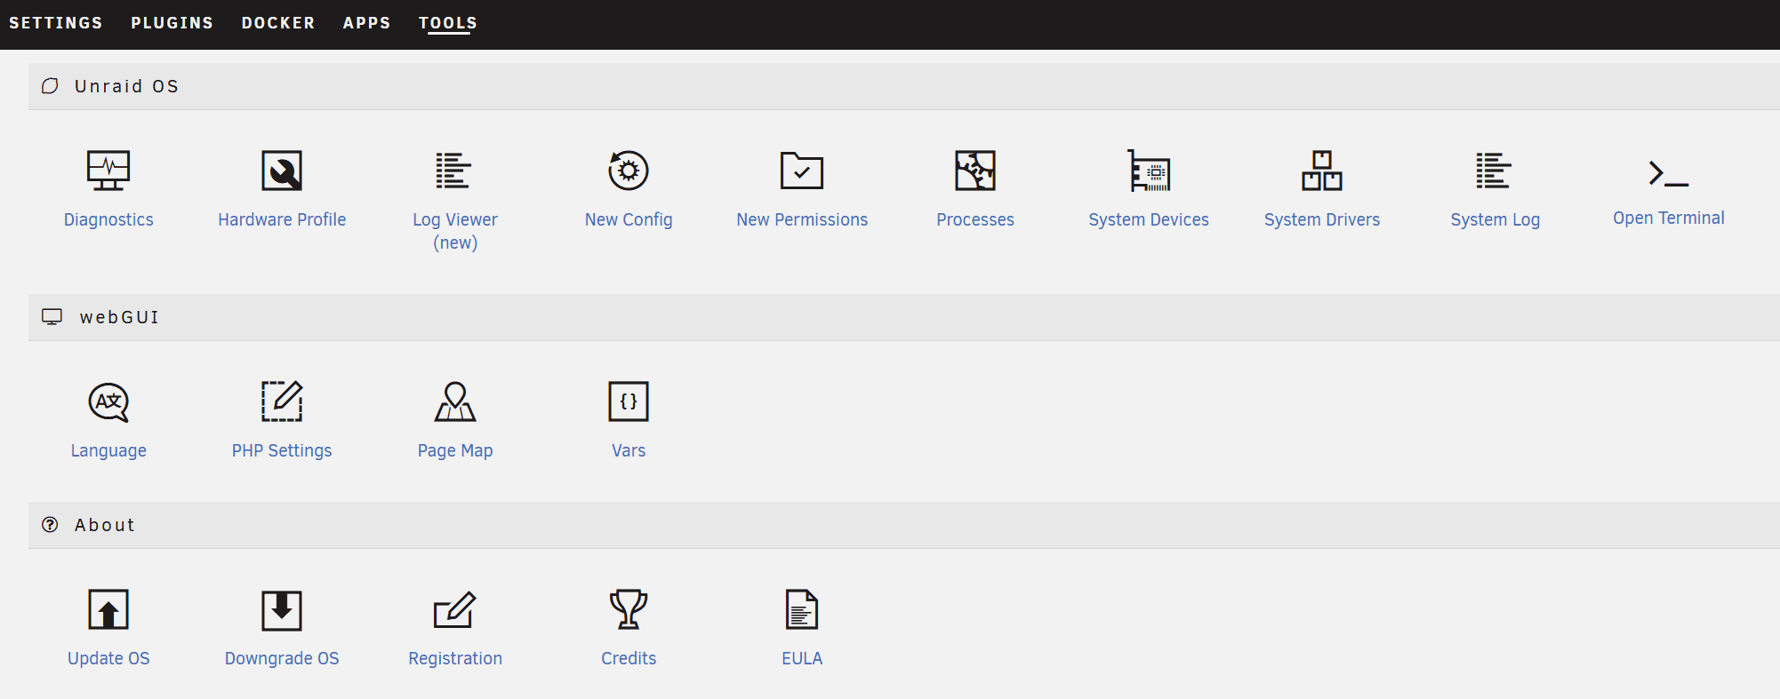The width and height of the screenshot is (1780, 699).
Task: Follow the New Permissions text link
Action: [802, 219]
